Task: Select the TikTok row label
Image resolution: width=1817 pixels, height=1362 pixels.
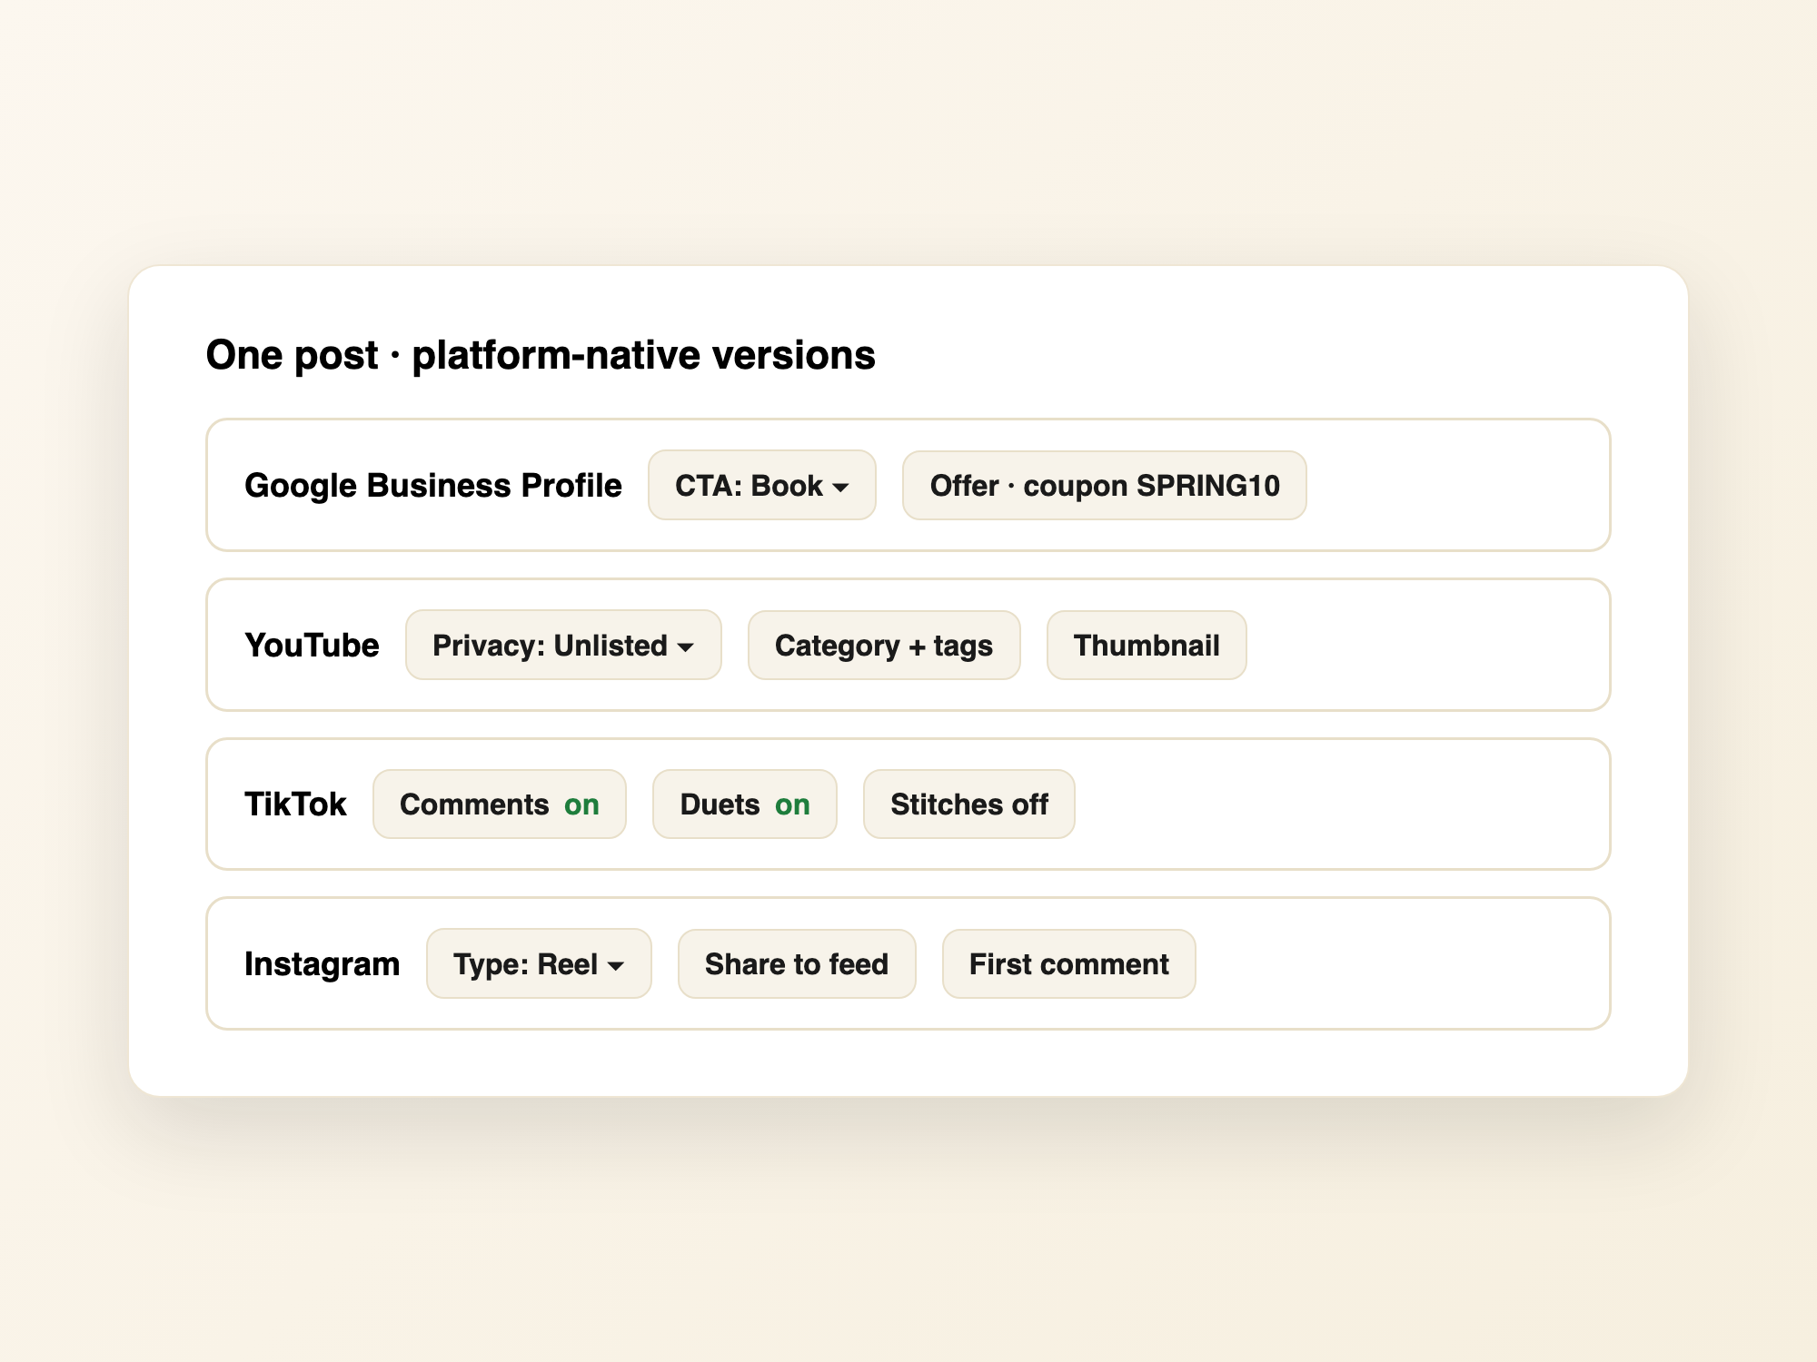Action: coord(295,804)
